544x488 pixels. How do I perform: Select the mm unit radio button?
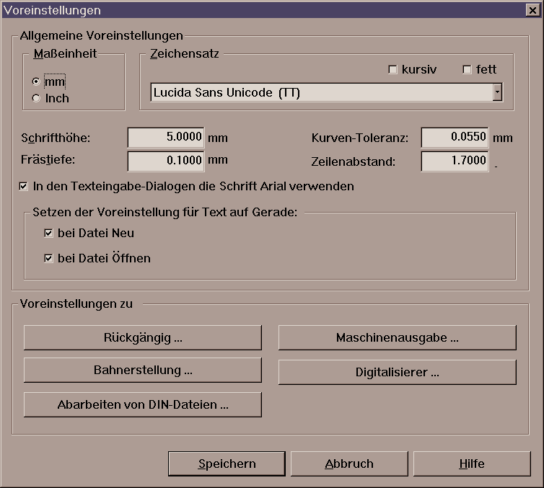37,82
